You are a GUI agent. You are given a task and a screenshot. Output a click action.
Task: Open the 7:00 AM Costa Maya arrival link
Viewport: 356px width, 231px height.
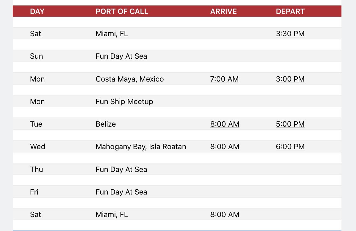pyautogui.click(x=224, y=79)
